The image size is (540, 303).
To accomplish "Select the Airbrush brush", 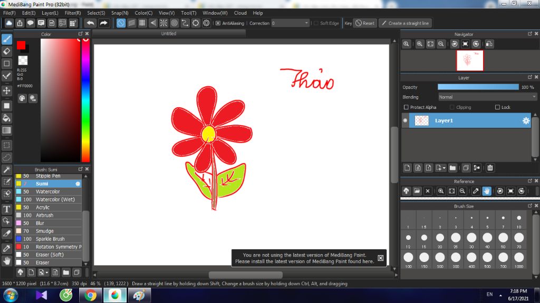I will [x=48, y=215].
